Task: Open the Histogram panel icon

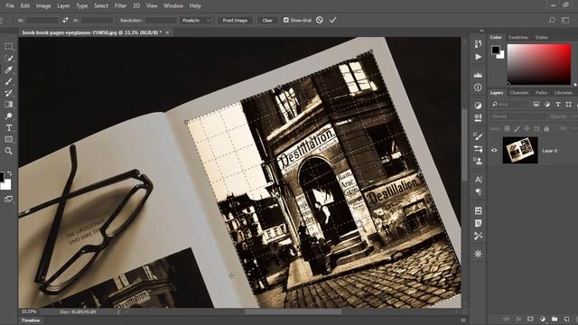Action: pos(478,75)
